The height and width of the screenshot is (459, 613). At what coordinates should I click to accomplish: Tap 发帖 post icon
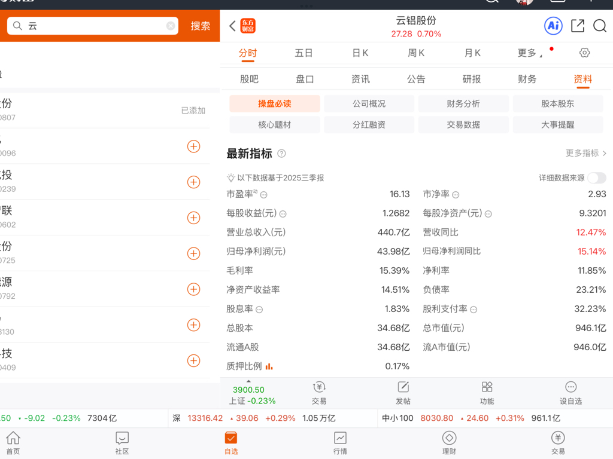point(403,393)
